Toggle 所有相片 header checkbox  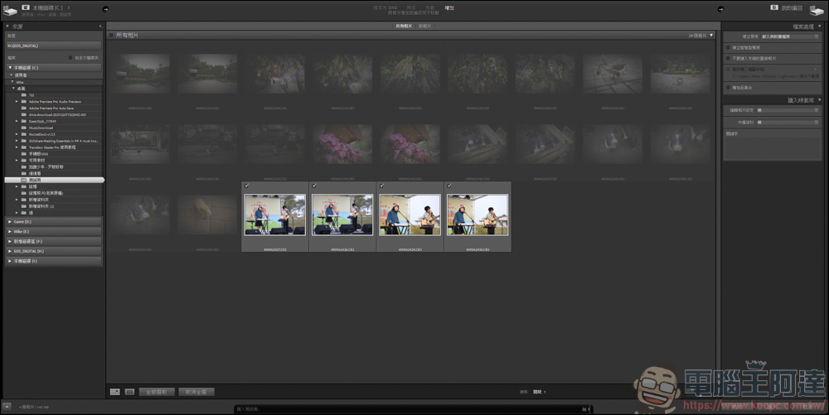(111, 36)
